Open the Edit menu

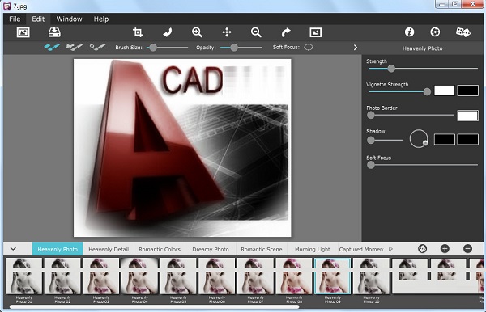[x=38, y=19]
